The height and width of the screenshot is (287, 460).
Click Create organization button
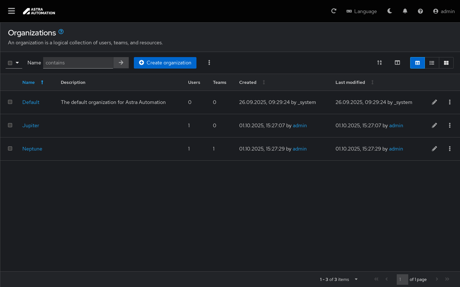[x=165, y=63]
